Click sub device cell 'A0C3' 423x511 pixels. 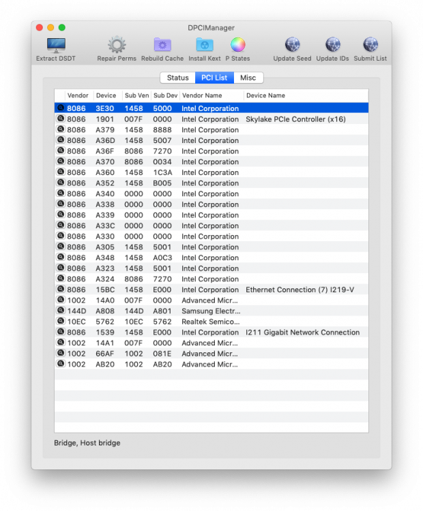(x=162, y=258)
